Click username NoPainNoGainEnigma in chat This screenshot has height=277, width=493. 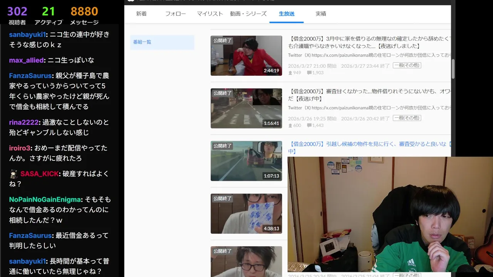coord(45,200)
